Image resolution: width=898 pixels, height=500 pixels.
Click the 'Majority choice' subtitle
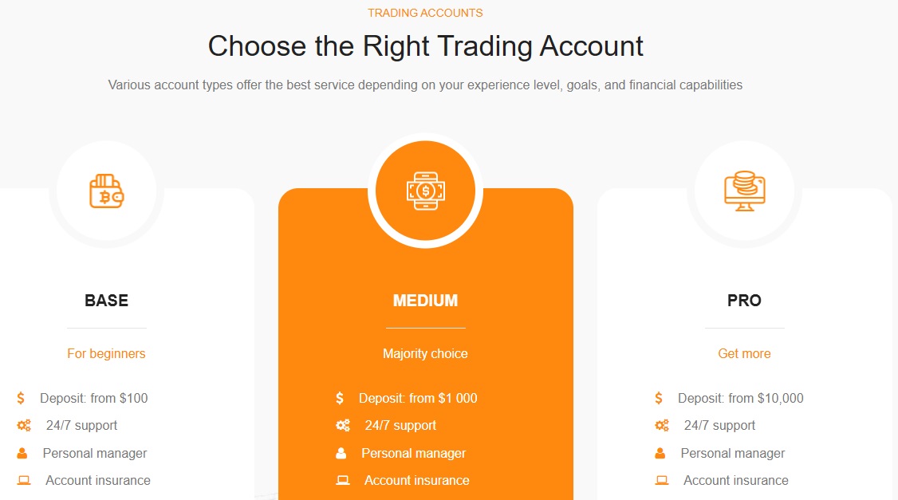(426, 353)
